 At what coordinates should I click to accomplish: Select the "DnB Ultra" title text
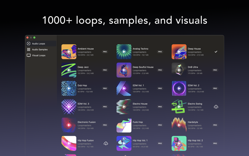pos(193,67)
